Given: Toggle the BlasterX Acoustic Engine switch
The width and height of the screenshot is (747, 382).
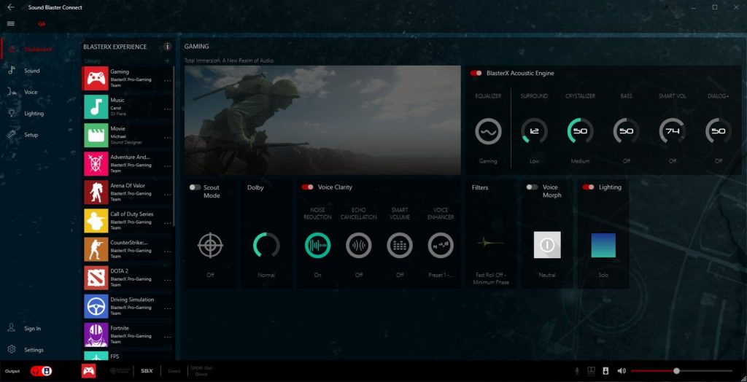Looking at the screenshot, I should tap(476, 74).
